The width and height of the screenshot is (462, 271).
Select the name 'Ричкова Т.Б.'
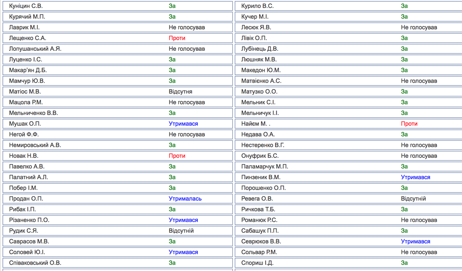coord(258,210)
